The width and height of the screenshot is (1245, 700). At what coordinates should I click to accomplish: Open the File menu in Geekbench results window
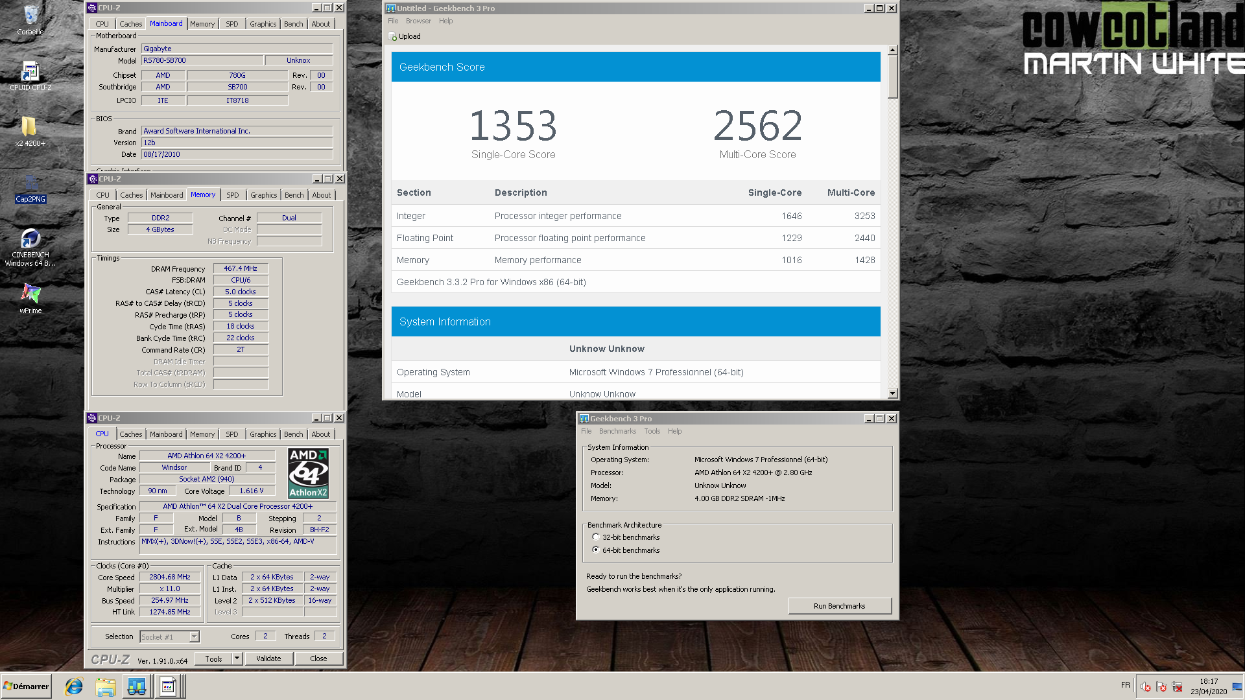pyautogui.click(x=393, y=21)
